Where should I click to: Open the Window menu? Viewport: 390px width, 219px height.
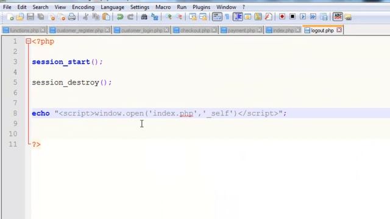[226, 7]
